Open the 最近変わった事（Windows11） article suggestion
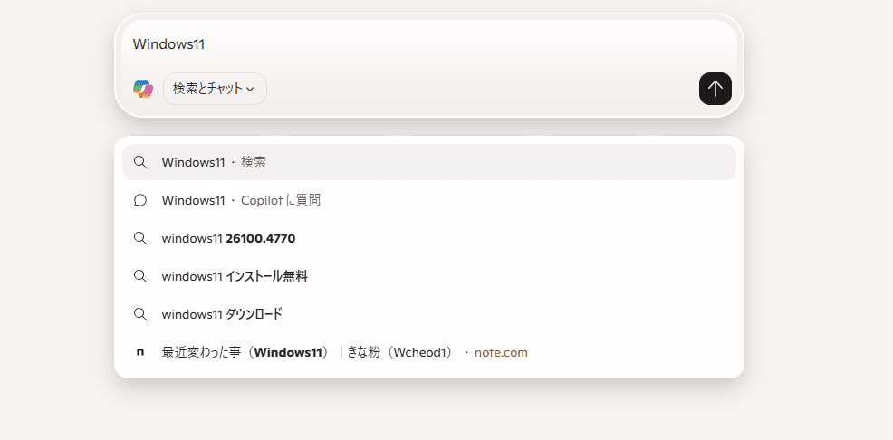Image resolution: width=893 pixels, height=440 pixels. pos(429,352)
